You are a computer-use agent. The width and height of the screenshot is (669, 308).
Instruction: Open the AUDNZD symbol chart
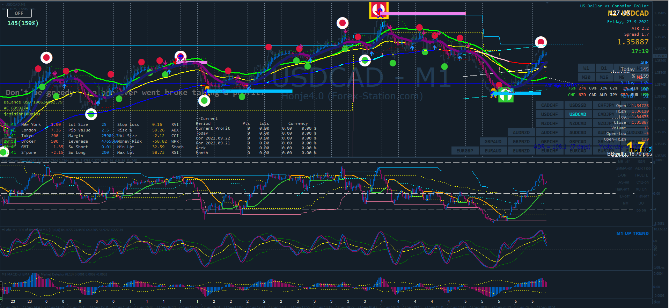pos(521,132)
